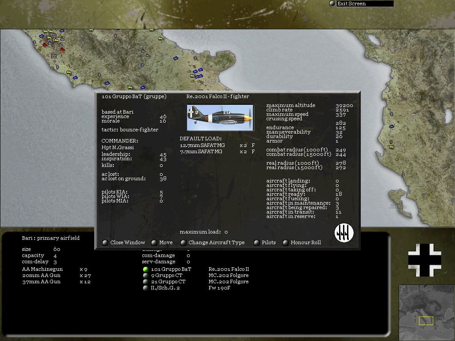455x341 pixels.
Task: View the Honour Roll
Action: point(302,242)
